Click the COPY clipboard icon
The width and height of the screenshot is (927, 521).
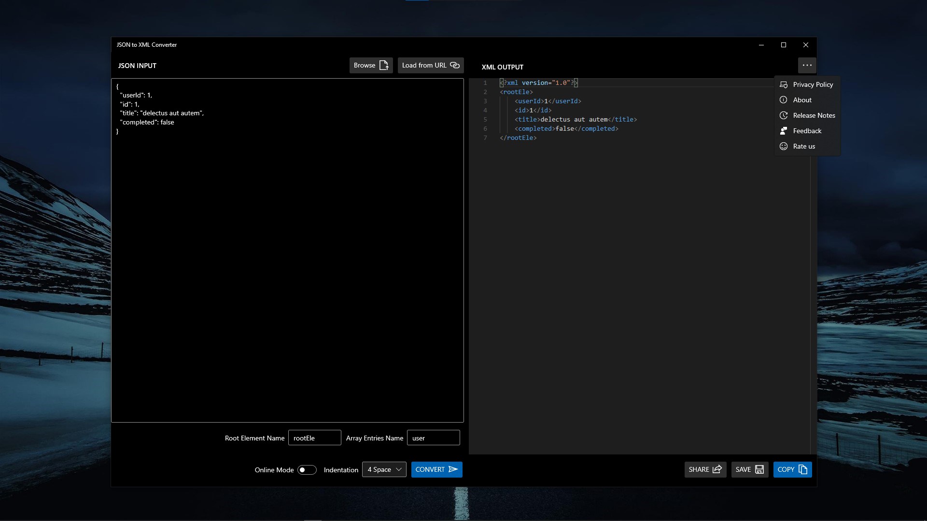pos(803,469)
